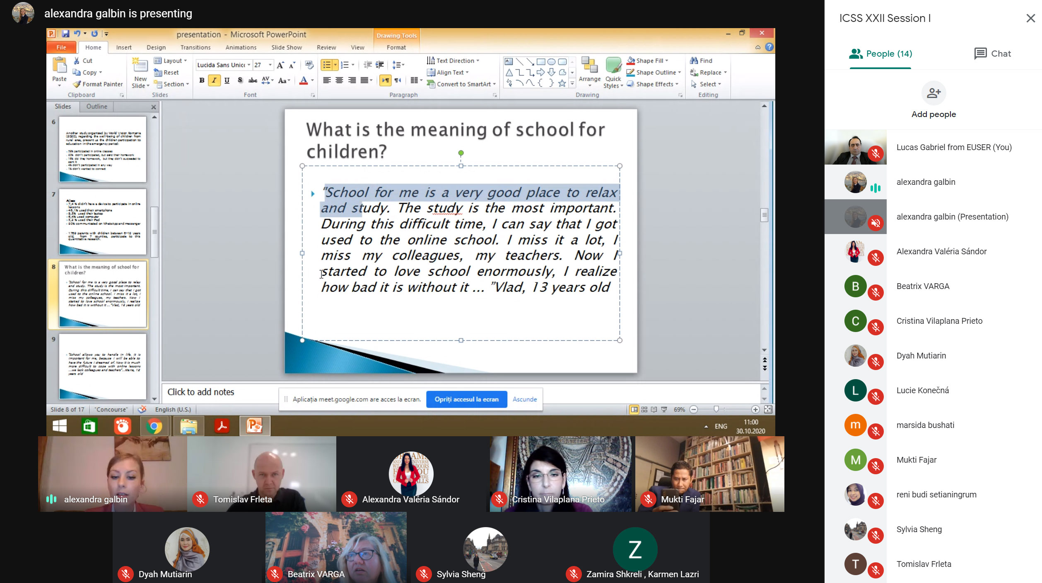Toggle bold formatting in the Font group
Screen dimensions: 1042x583
[202, 80]
